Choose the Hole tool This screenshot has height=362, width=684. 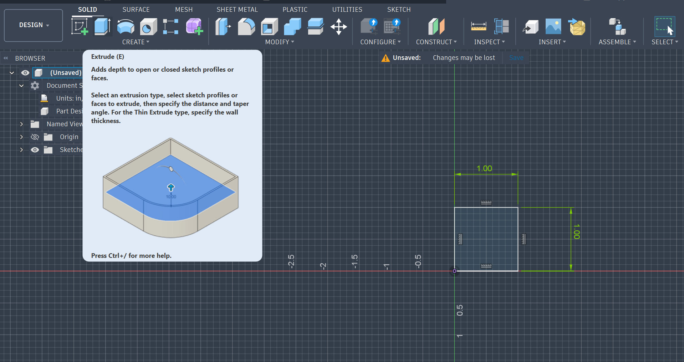click(x=148, y=27)
